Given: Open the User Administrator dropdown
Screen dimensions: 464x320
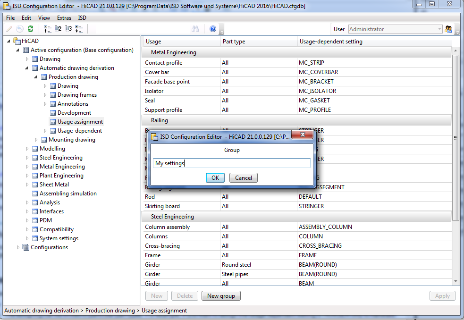Looking at the screenshot, I should point(439,29).
